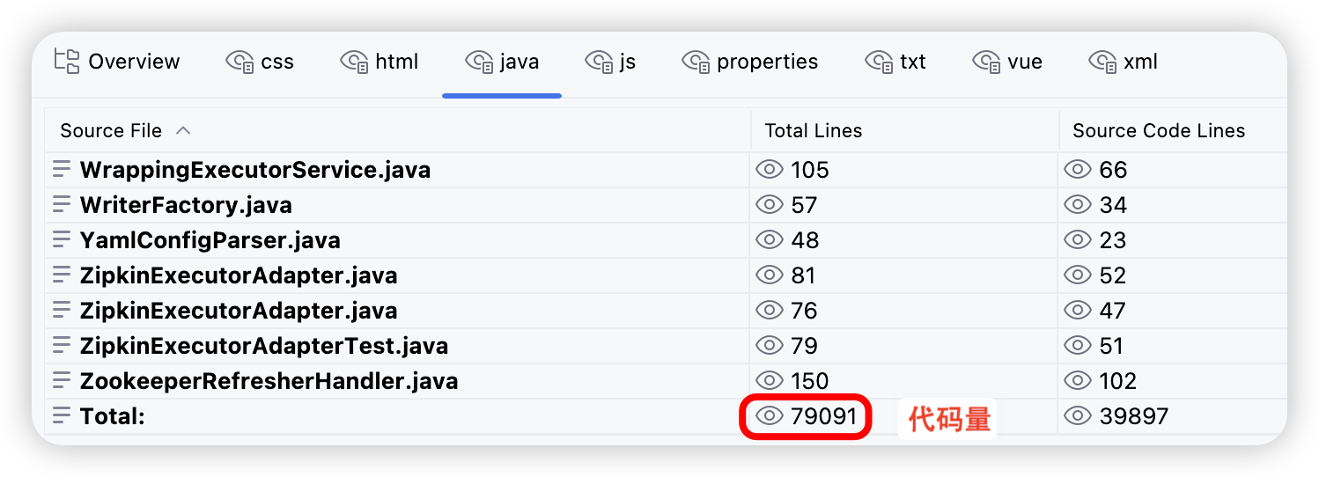
Task: Click the properties tab eye icon
Action: 696,62
